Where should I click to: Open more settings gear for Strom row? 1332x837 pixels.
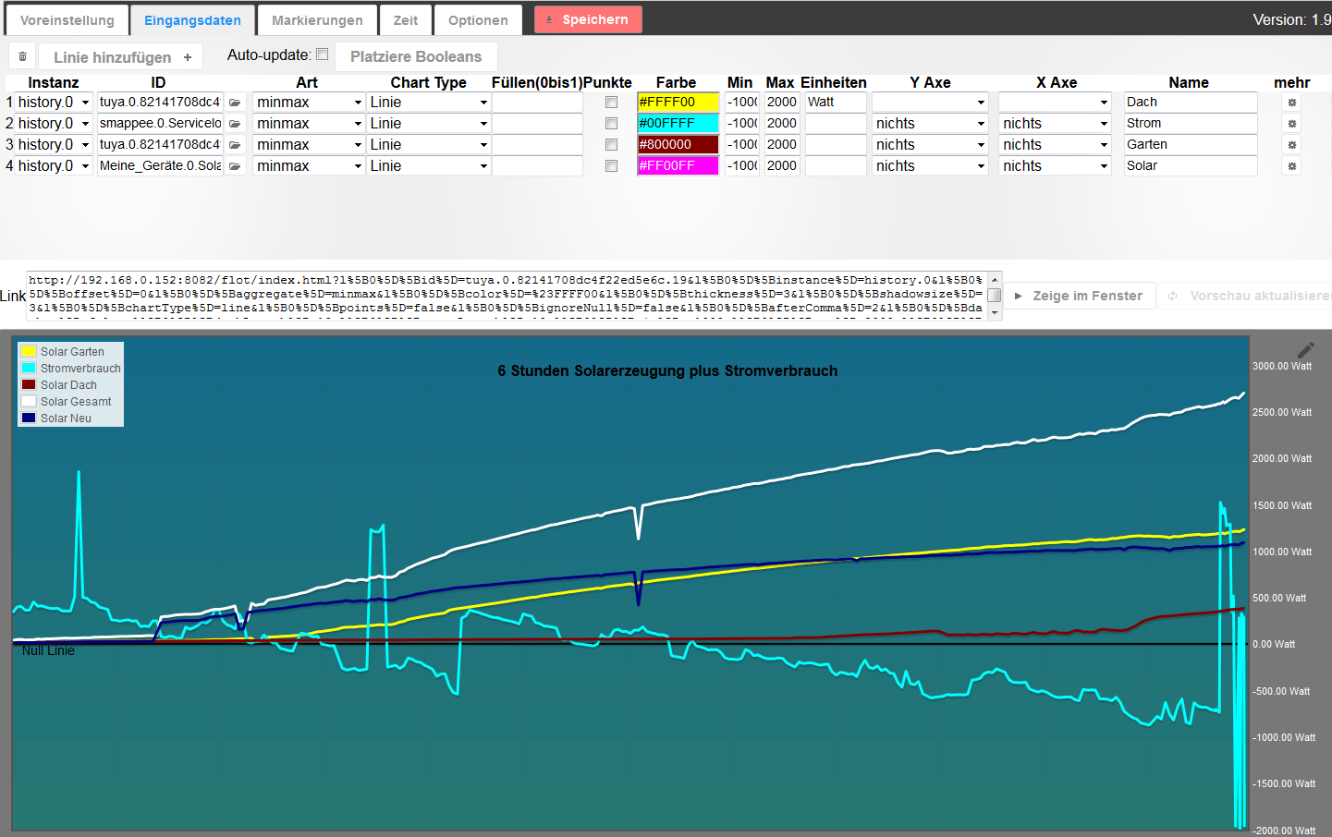pyautogui.click(x=1292, y=124)
